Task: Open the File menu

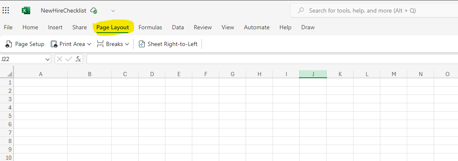Action: [8, 27]
